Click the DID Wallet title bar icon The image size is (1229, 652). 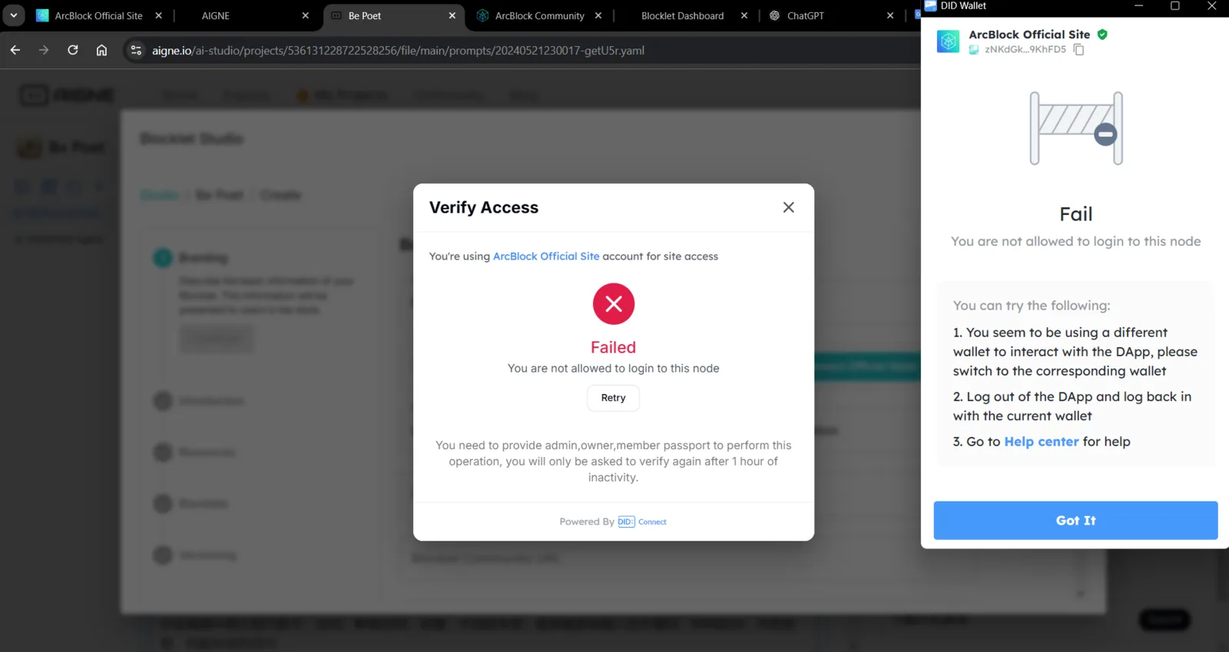pyautogui.click(x=930, y=5)
